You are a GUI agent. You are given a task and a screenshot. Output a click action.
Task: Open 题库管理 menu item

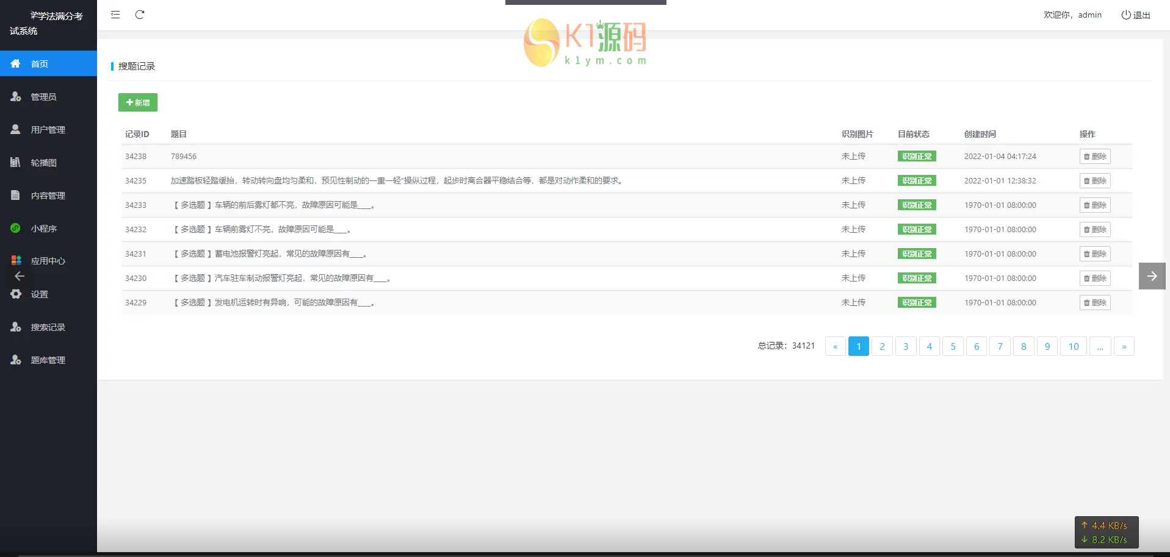[x=48, y=360]
